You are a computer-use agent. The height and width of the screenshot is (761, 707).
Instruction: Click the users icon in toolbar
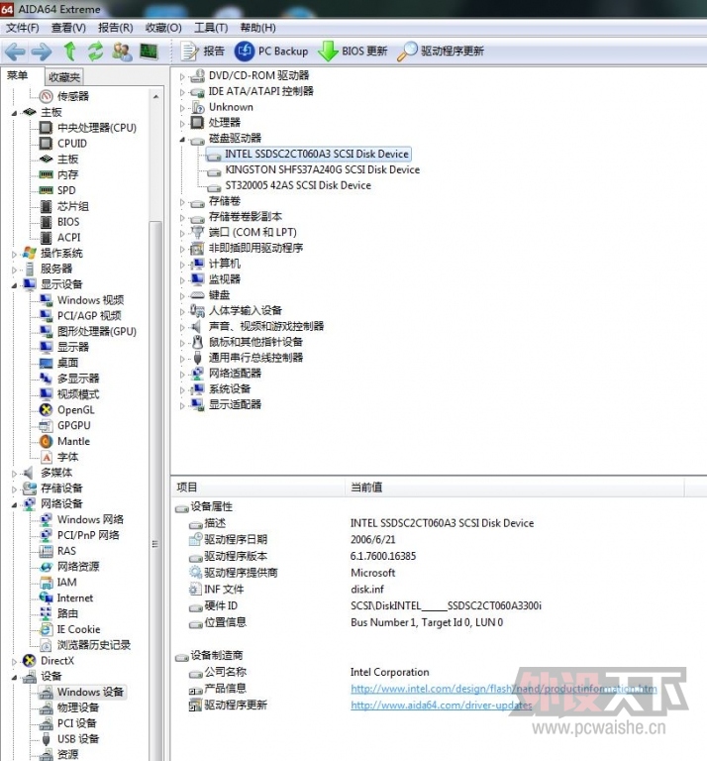[122, 51]
